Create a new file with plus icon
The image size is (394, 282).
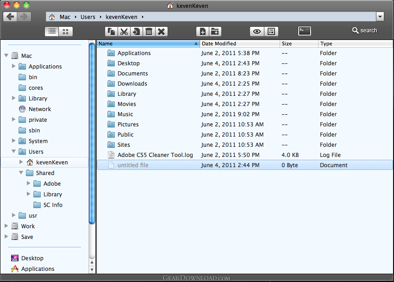[202, 31]
